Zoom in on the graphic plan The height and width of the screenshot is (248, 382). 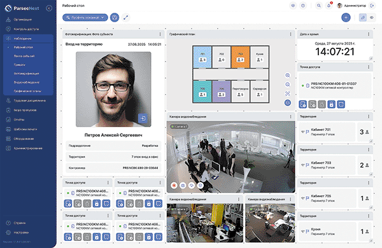tap(288, 76)
